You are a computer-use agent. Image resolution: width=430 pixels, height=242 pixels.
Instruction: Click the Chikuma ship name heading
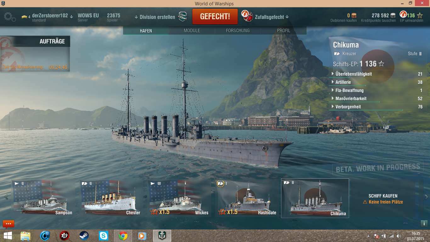(x=346, y=45)
